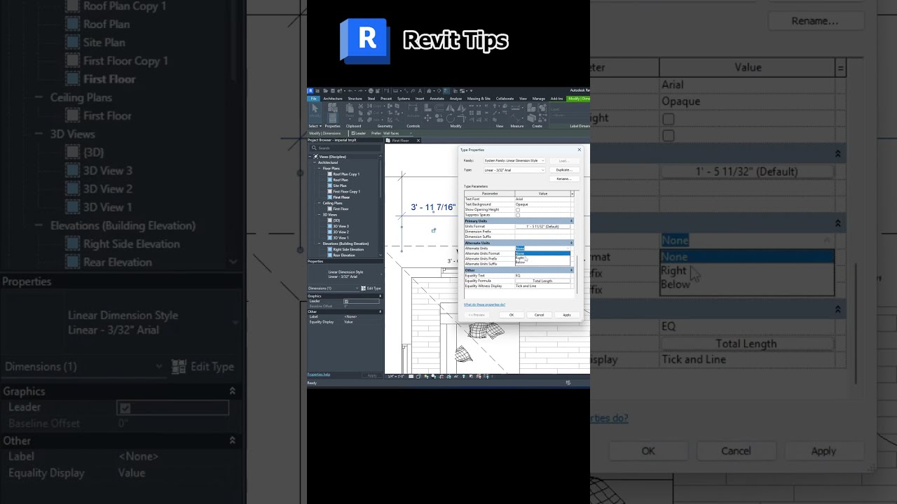Click the Paste icon in Clipboard panel
This screenshot has height=504, width=897.
pyautogui.click(x=350, y=109)
